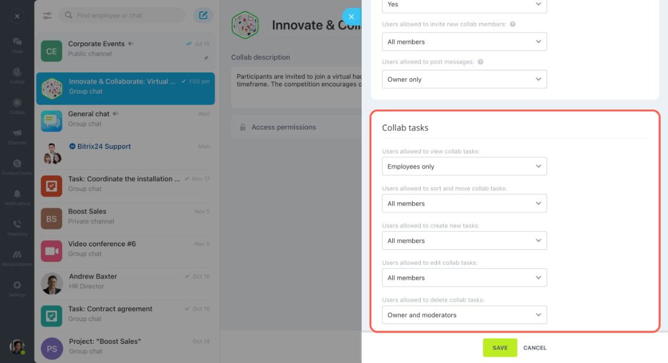The image size is (668, 363).
Task: Open the chat list filter settings icon
Action: (47, 15)
